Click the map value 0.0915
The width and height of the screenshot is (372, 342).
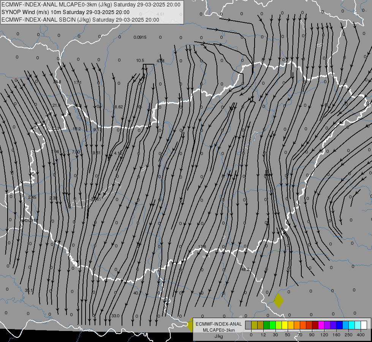[x=140, y=37]
